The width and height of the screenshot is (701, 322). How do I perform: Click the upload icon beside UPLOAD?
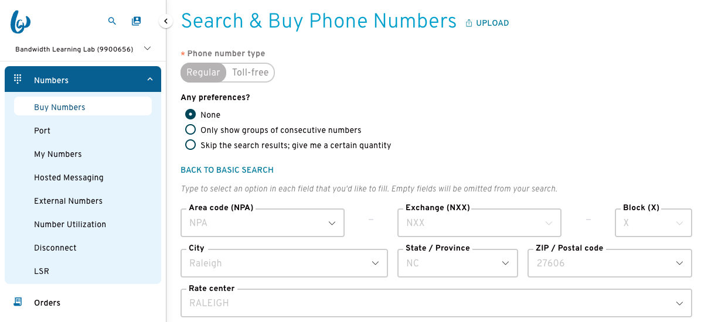pos(469,23)
